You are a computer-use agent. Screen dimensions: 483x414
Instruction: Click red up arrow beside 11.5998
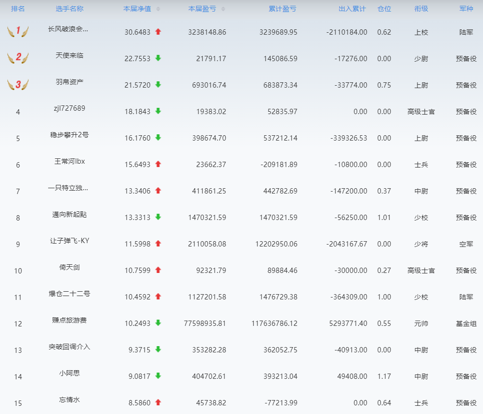point(158,244)
